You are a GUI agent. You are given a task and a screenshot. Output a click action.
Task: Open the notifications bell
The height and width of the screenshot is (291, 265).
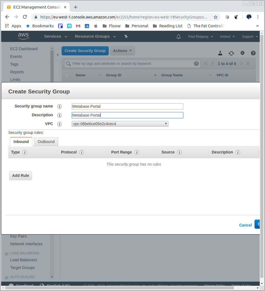[179, 36]
